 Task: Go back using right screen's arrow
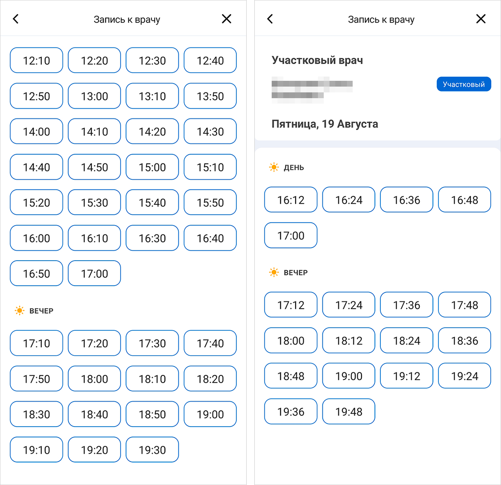click(x=270, y=19)
